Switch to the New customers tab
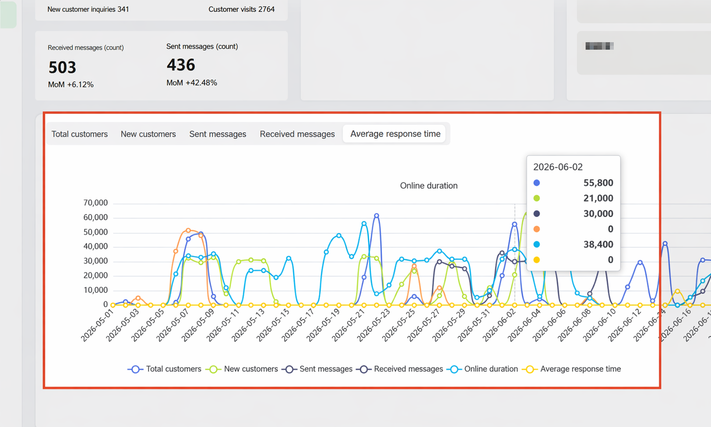The width and height of the screenshot is (711, 427). [x=148, y=134]
